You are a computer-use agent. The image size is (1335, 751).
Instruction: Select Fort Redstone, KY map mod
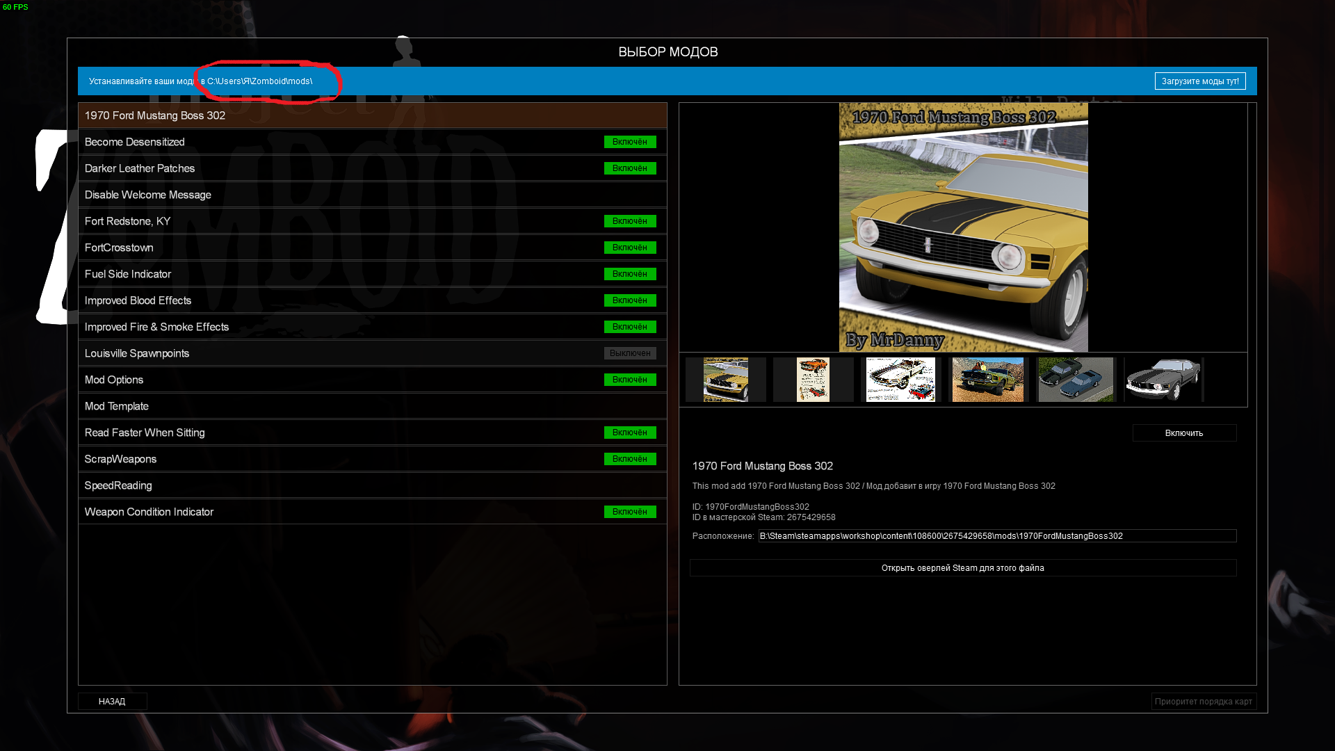(128, 221)
